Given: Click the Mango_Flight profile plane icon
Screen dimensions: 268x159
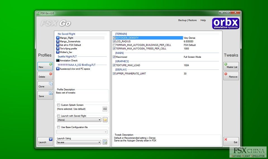Looking at the screenshot, I should coord(58,38).
